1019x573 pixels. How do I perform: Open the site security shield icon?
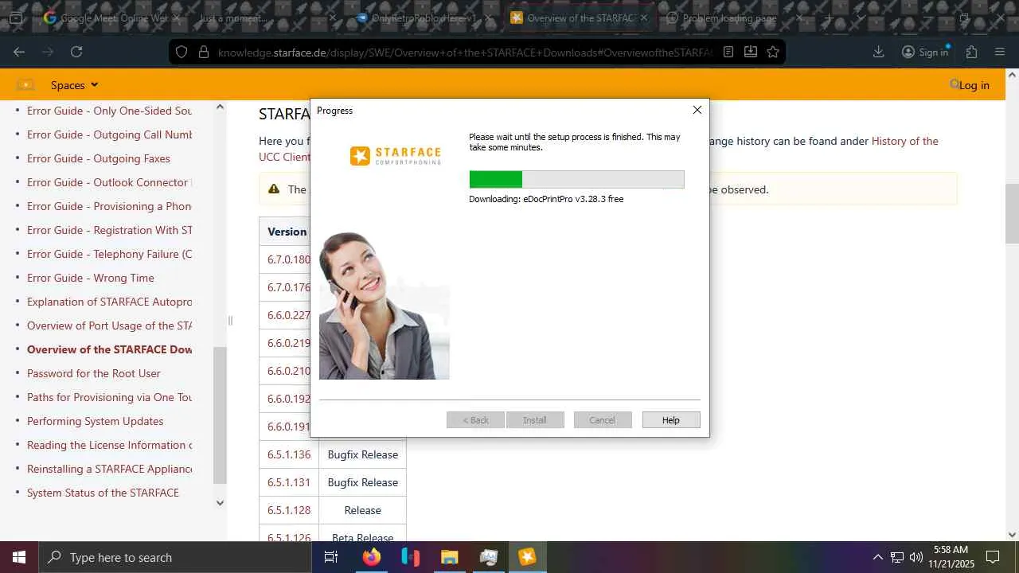[182, 52]
